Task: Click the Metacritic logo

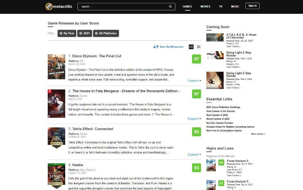Action: click(59, 7)
